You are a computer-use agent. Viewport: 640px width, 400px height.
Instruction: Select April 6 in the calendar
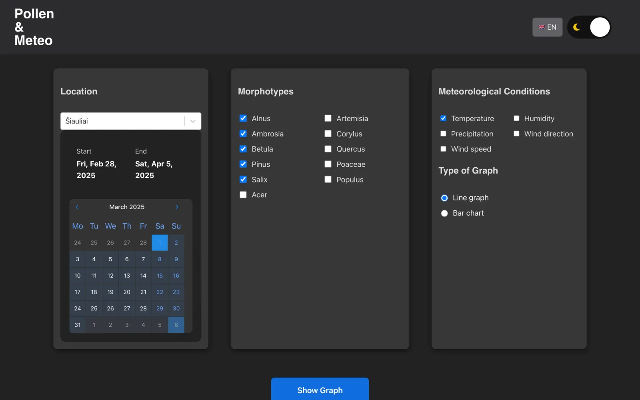point(176,325)
